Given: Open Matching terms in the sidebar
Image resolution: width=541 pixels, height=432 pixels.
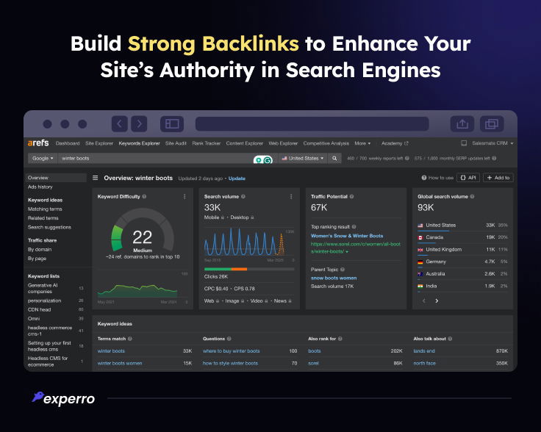Looking at the screenshot, I should pyautogui.click(x=45, y=209).
